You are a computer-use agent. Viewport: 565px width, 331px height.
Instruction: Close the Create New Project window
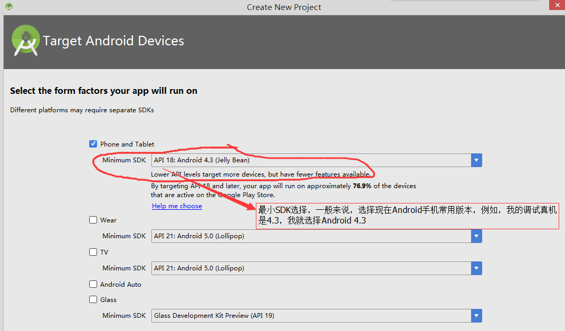[x=557, y=5]
